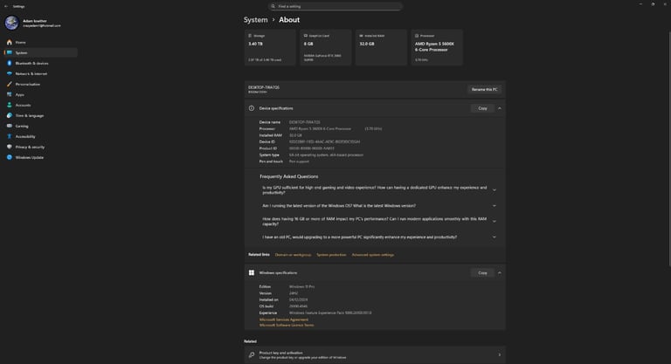Screen dimensions: 671x364
Task: Collapse the Device specifications section chevron
Action: (500, 108)
